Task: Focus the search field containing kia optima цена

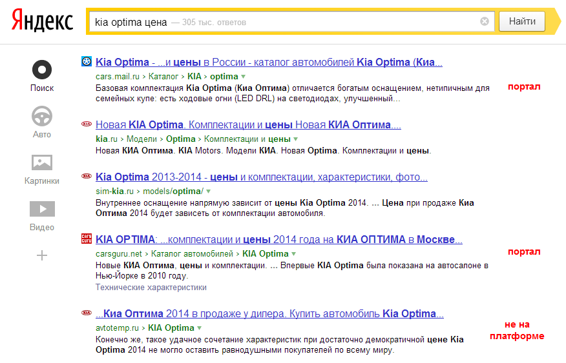Action: pyautogui.click(x=291, y=22)
